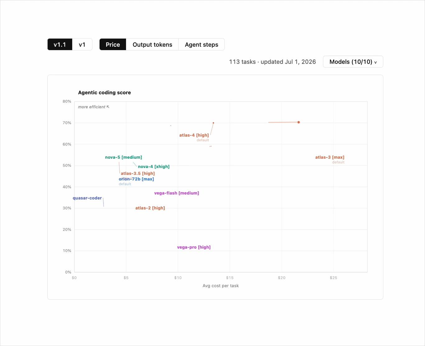Click the atlas-4 [high] label

[x=194, y=135]
